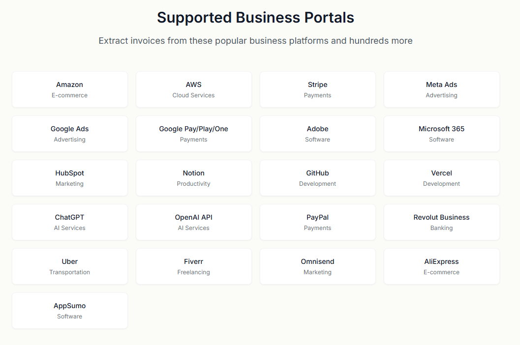Image resolution: width=520 pixels, height=345 pixels.
Task: Click the Uber Transportation card
Action: [x=70, y=266]
